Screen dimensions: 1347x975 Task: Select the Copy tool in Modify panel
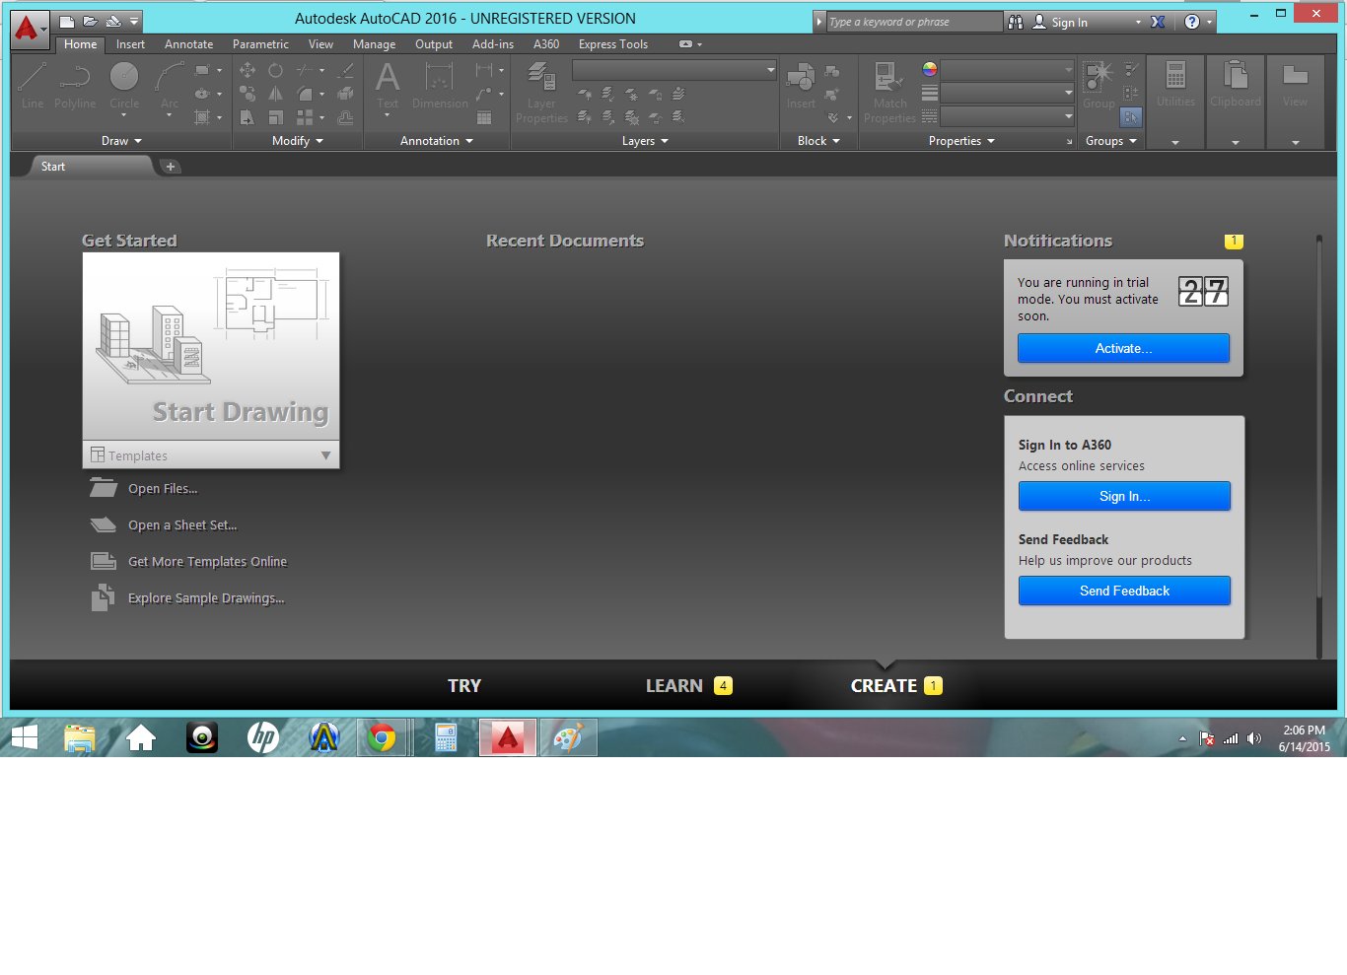248,94
